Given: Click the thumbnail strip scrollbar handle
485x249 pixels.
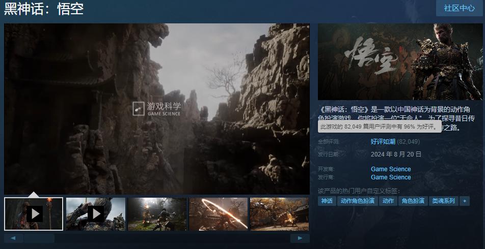Looking at the screenshot, I should coord(39,238).
